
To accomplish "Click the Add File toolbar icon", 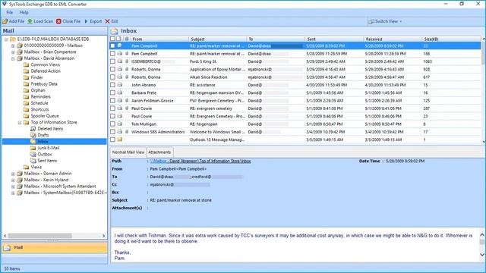I will (x=5, y=21).
